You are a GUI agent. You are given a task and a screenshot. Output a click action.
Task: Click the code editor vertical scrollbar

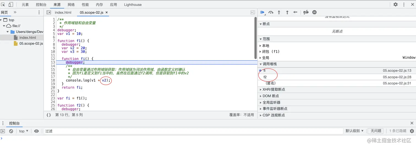click(256, 38)
